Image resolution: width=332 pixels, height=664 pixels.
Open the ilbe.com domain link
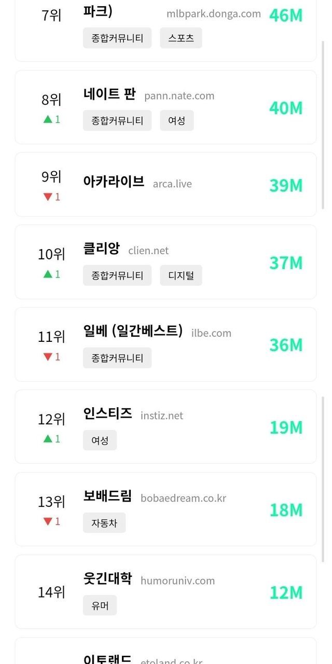[211, 333]
